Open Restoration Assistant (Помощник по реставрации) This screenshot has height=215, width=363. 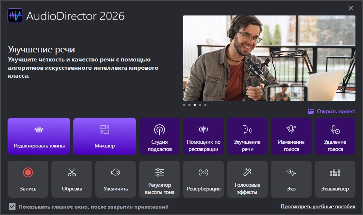[203, 136]
